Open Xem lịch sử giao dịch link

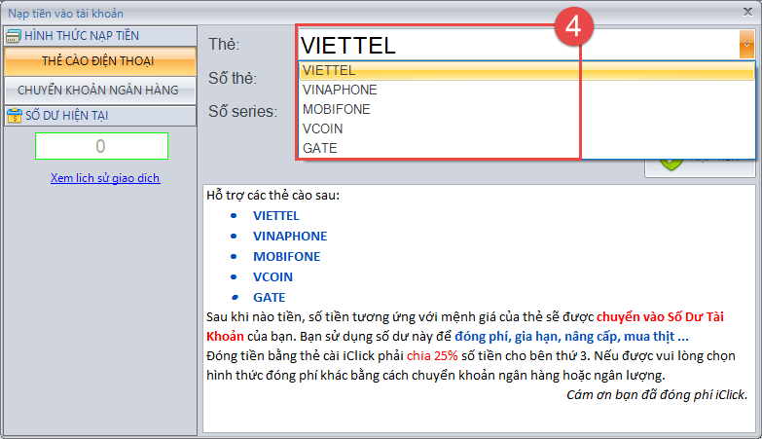pos(105,178)
